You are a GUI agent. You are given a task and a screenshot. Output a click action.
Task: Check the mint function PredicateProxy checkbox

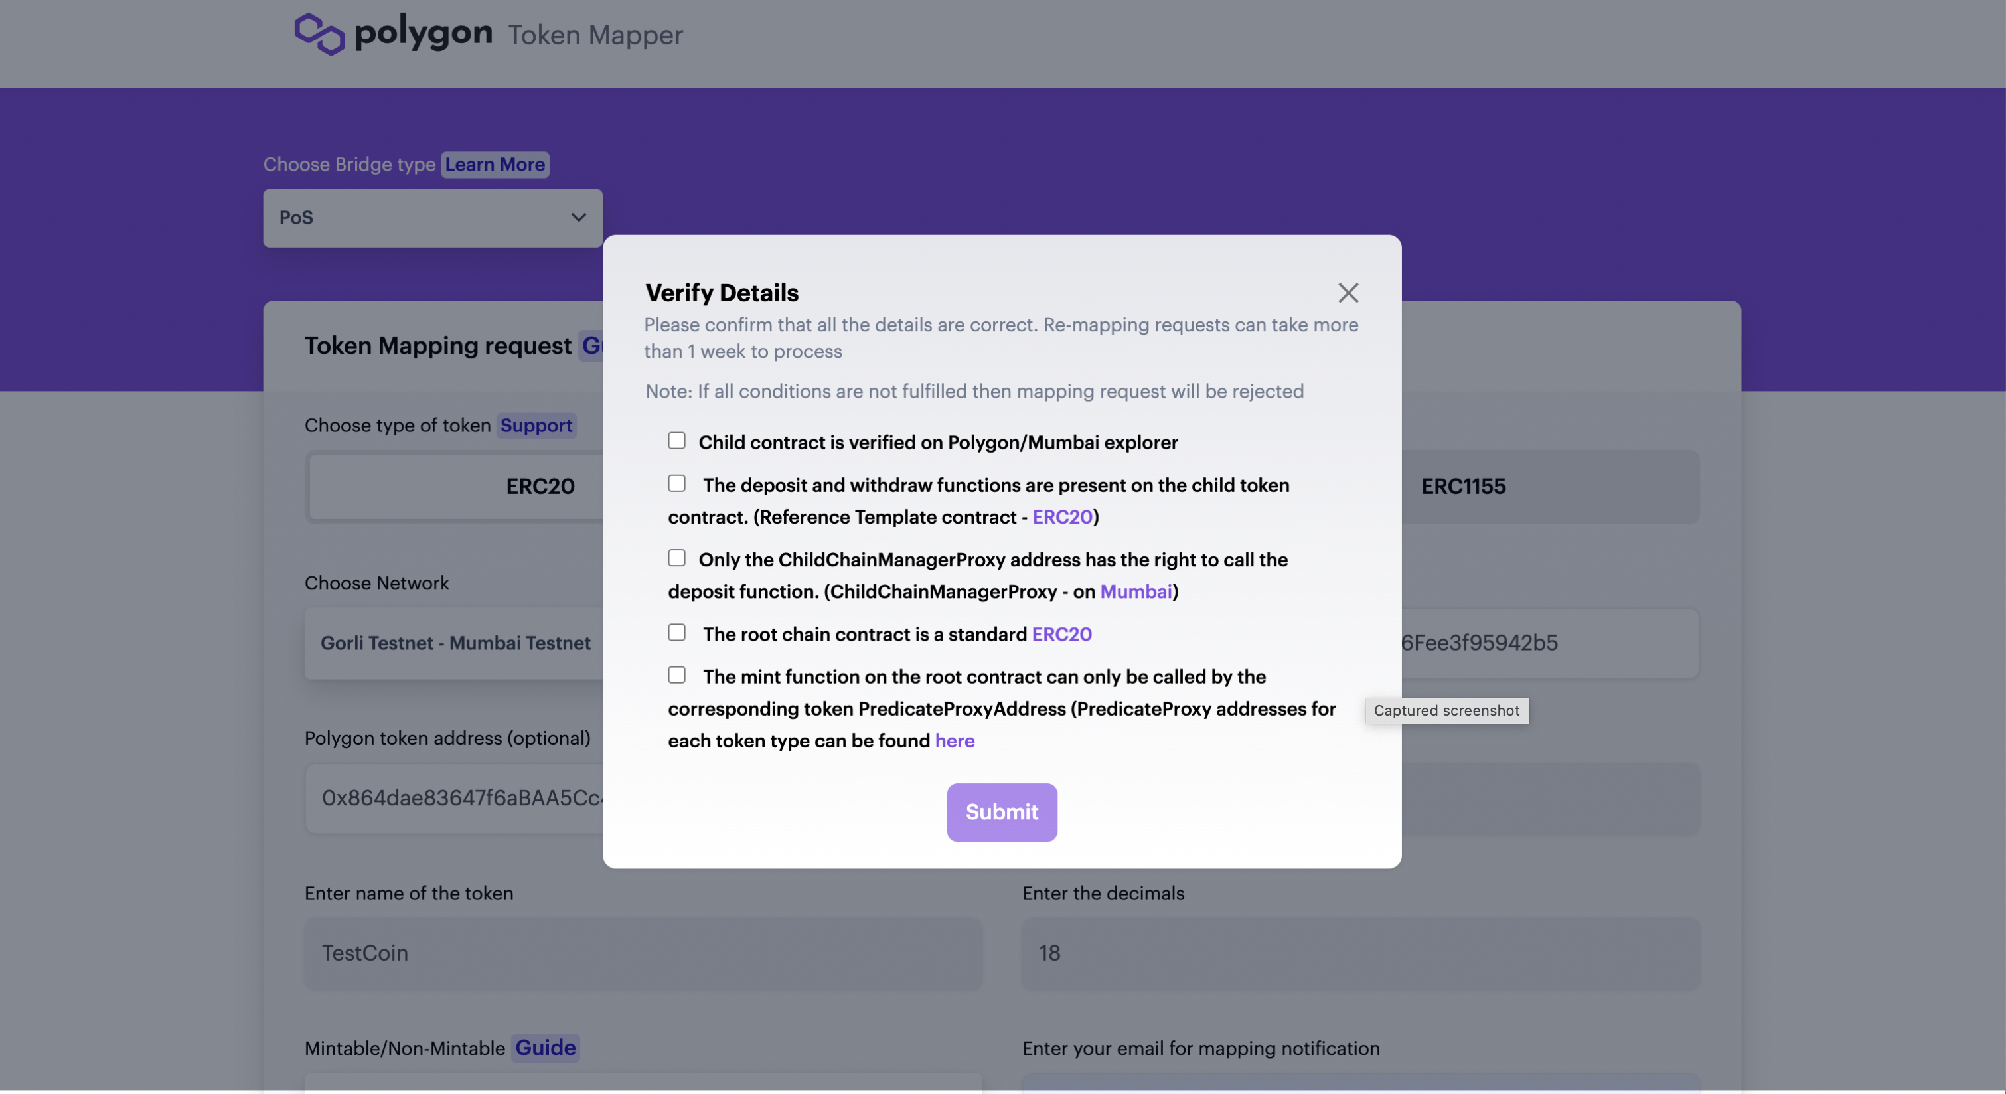coord(676,675)
